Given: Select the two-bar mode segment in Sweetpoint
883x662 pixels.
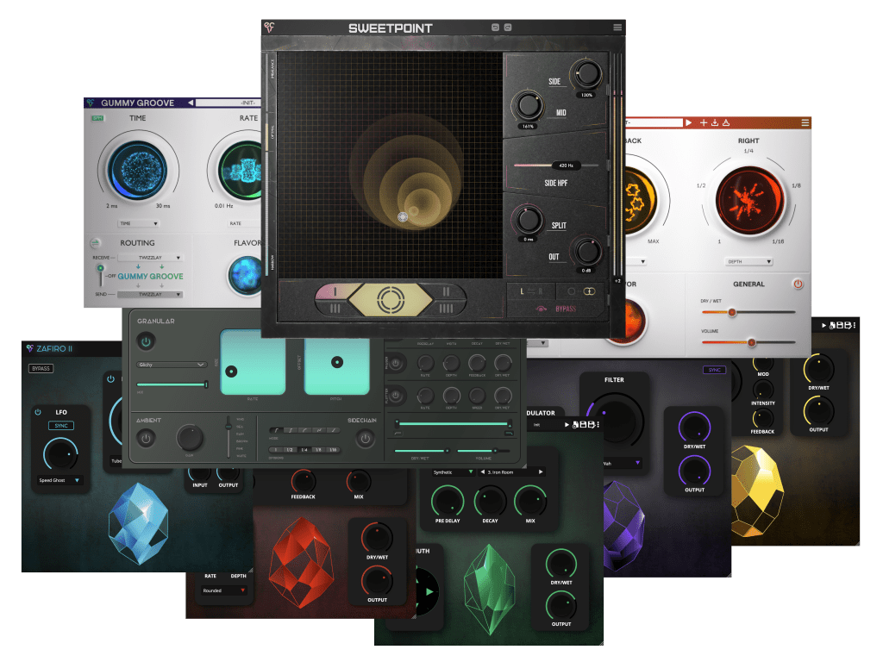Looking at the screenshot, I should pyautogui.click(x=446, y=291).
